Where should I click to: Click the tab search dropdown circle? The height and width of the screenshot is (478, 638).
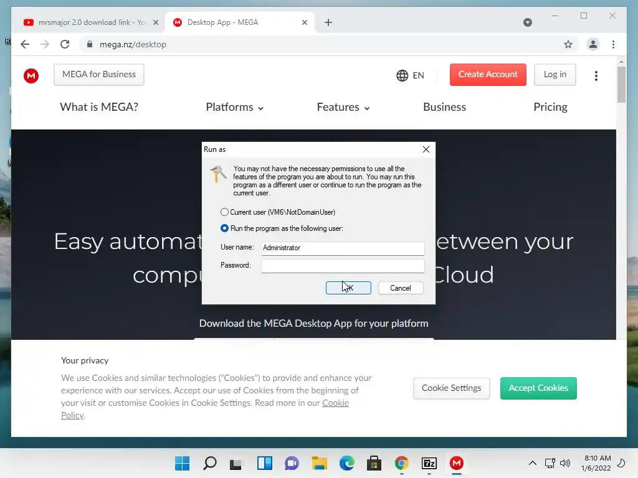[x=527, y=22]
